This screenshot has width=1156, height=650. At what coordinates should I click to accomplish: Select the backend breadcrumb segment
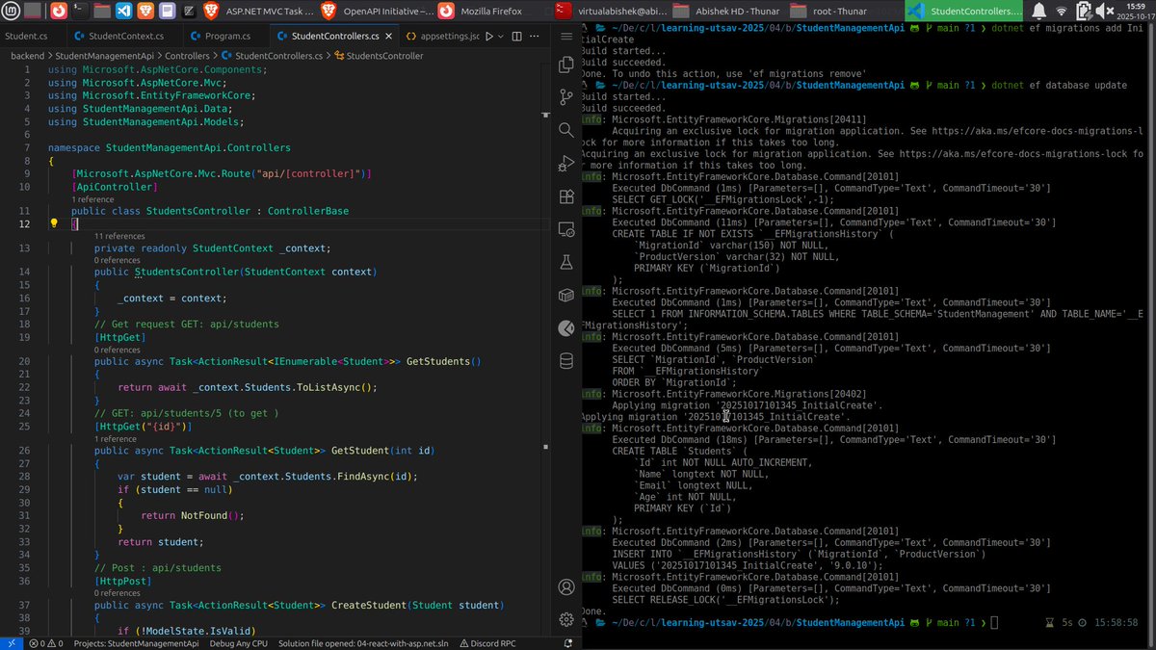[29, 56]
